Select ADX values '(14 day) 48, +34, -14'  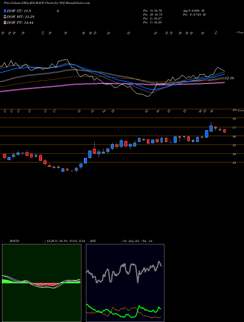coord(137,241)
